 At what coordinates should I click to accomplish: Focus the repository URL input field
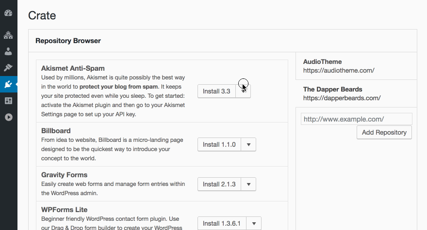pos(357,119)
